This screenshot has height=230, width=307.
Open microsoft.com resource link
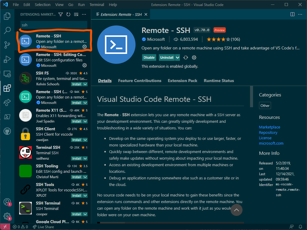pyautogui.click(x=271, y=143)
